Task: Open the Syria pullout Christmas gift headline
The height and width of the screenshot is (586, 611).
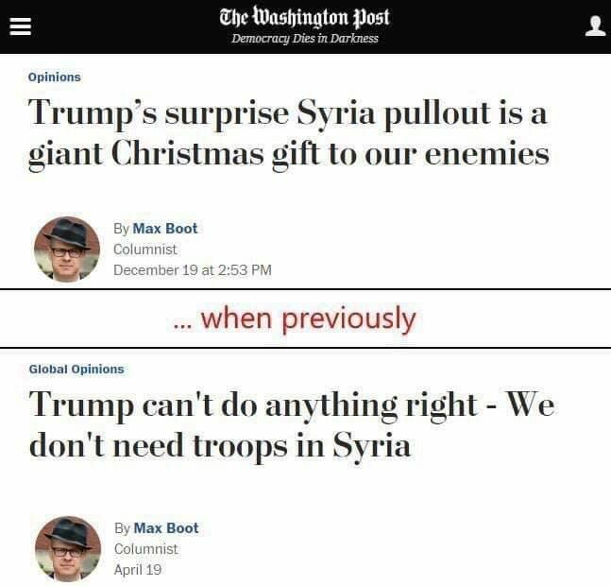Action: (x=288, y=131)
